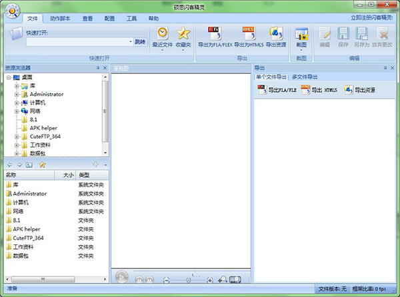Viewport: 400px width, 297px height.
Task: Close the Export (导出) panel
Action: [x=393, y=68]
